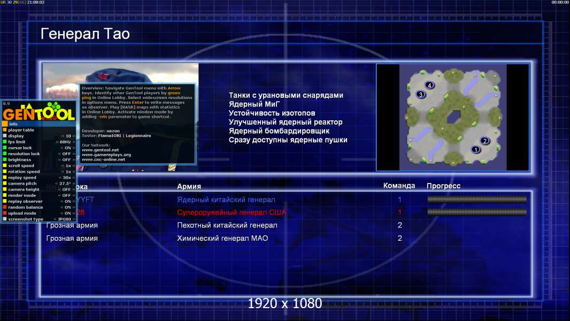Screen dimensions: 570x321
Task: Decrease camera pitch with left arrow
Action: (57, 184)
